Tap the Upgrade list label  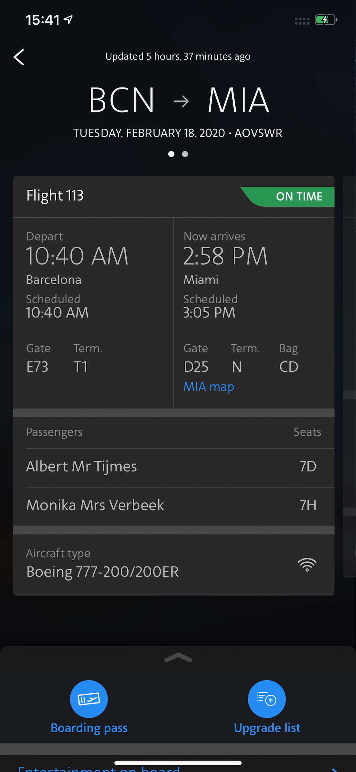(267, 728)
